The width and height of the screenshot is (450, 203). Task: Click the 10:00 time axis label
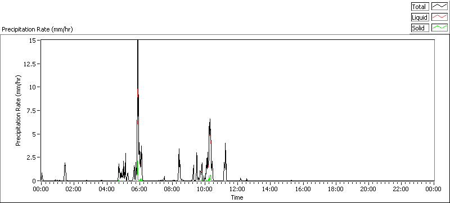coord(205,189)
